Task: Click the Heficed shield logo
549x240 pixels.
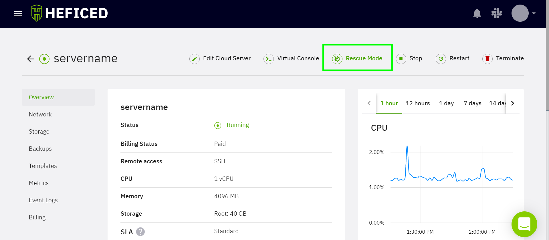Action: [x=37, y=13]
